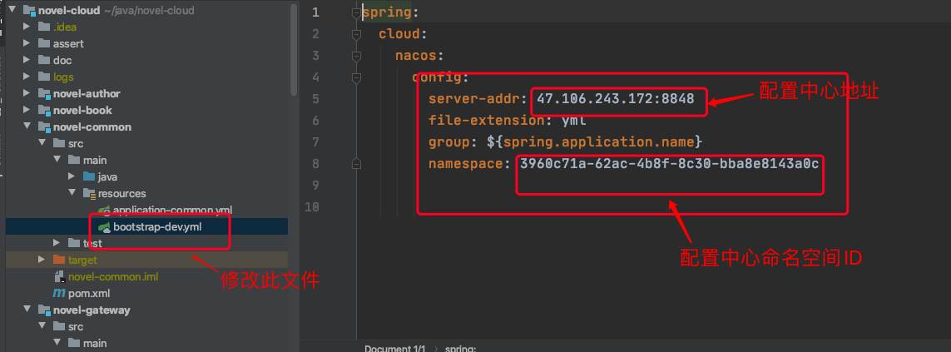Fold the spring block at line 1
The height and width of the screenshot is (352, 951).
[357, 12]
